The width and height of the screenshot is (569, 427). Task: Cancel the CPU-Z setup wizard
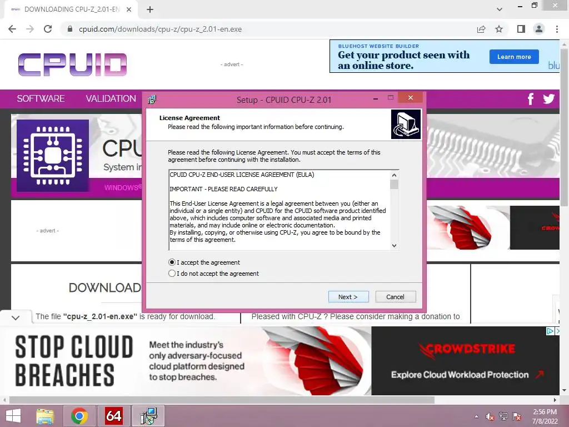coord(396,297)
